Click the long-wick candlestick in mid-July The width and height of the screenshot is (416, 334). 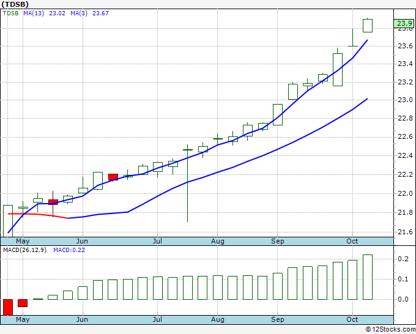[188, 183]
